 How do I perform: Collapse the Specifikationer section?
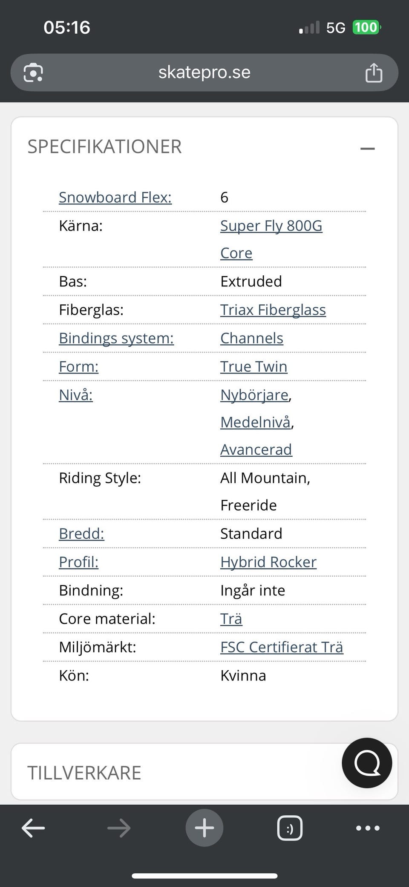coord(367,149)
